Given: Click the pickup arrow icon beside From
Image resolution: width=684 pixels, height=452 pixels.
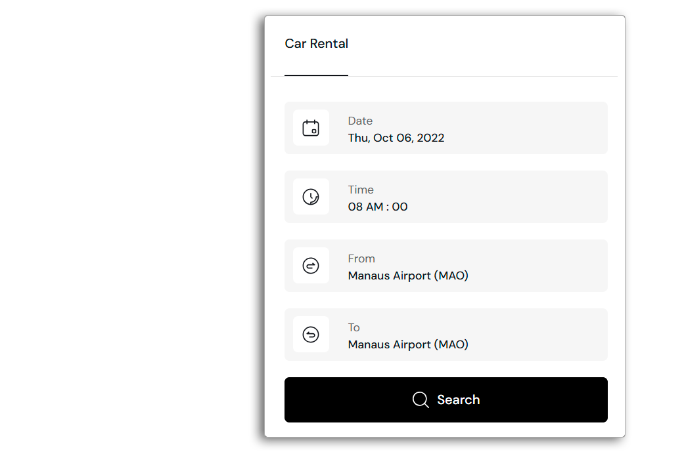Looking at the screenshot, I should pos(311,266).
